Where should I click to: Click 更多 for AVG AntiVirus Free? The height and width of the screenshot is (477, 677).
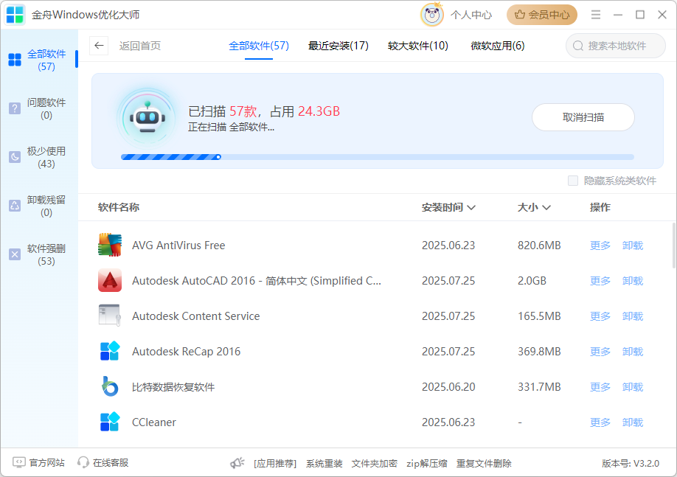(600, 246)
